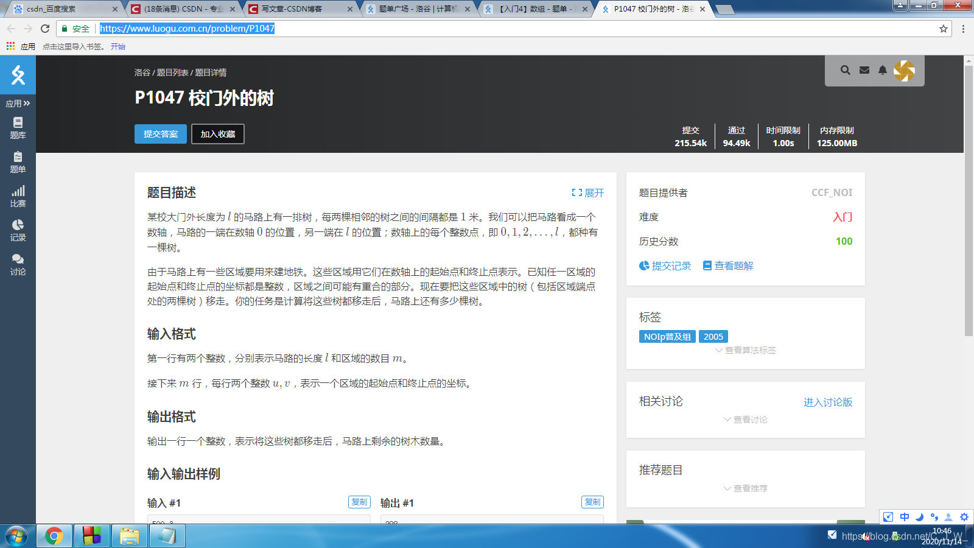The width and height of the screenshot is (974, 548).
Task: Open the 查看题解 solutions link
Action: (x=728, y=266)
